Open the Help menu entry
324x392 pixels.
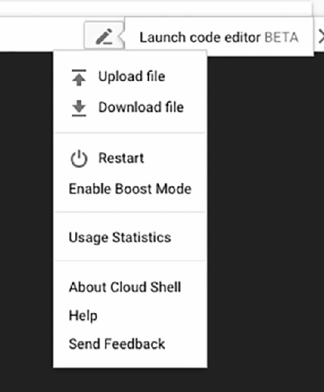tap(83, 316)
